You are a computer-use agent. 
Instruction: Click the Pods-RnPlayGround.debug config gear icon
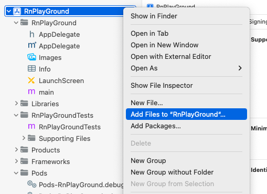32,184
